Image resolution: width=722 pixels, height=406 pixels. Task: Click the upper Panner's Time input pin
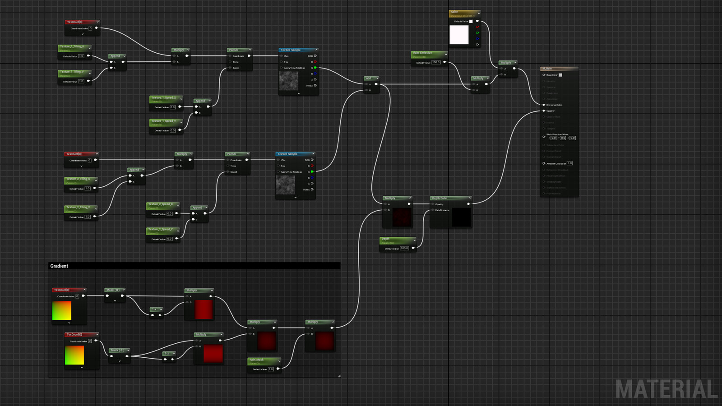click(230, 62)
